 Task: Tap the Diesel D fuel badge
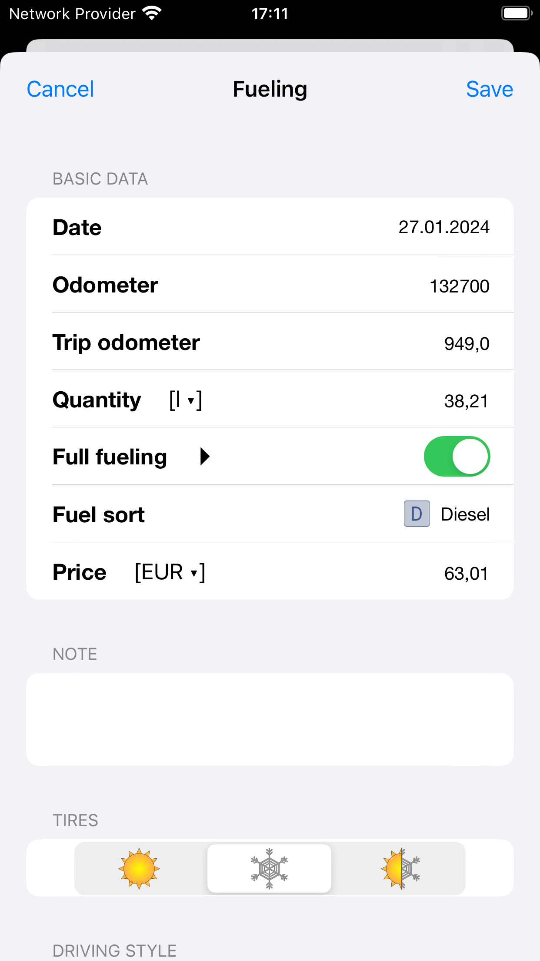[x=417, y=514]
